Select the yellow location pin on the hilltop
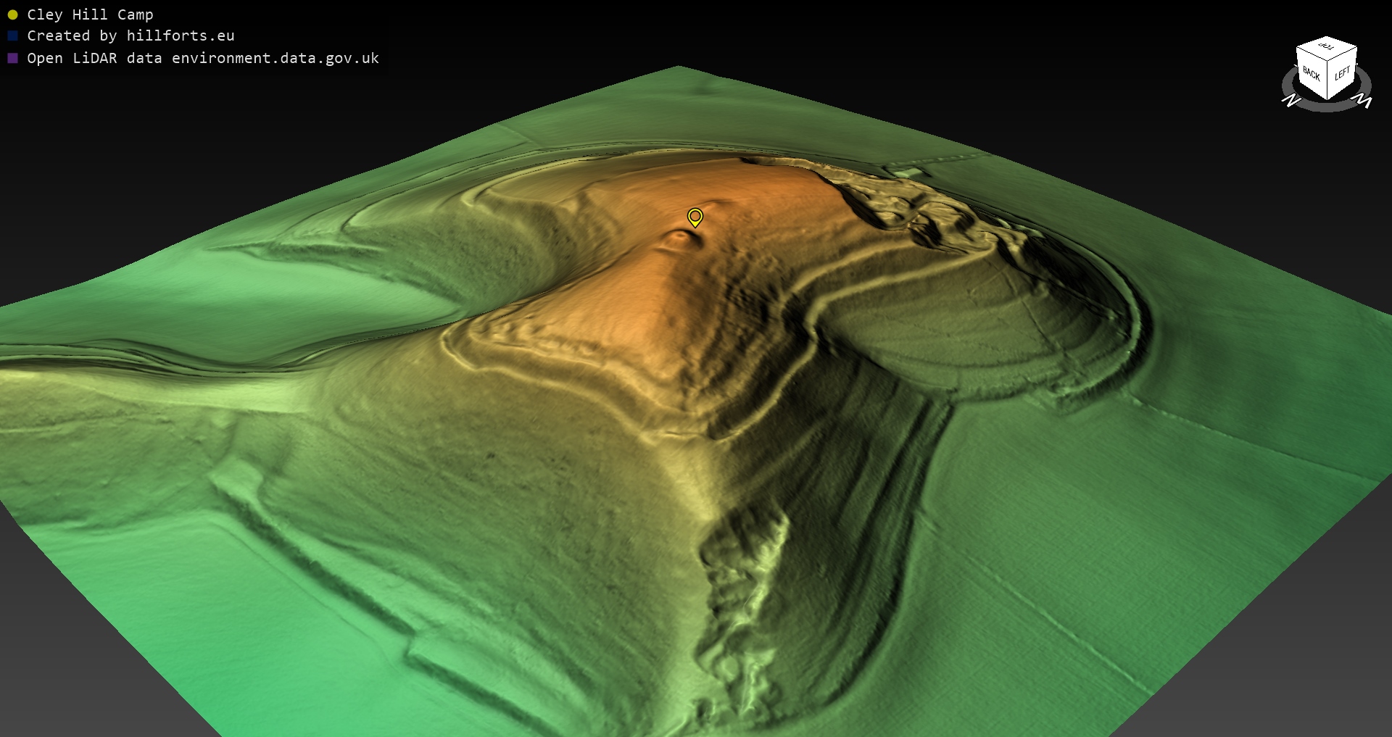The width and height of the screenshot is (1392, 737). pos(695,217)
